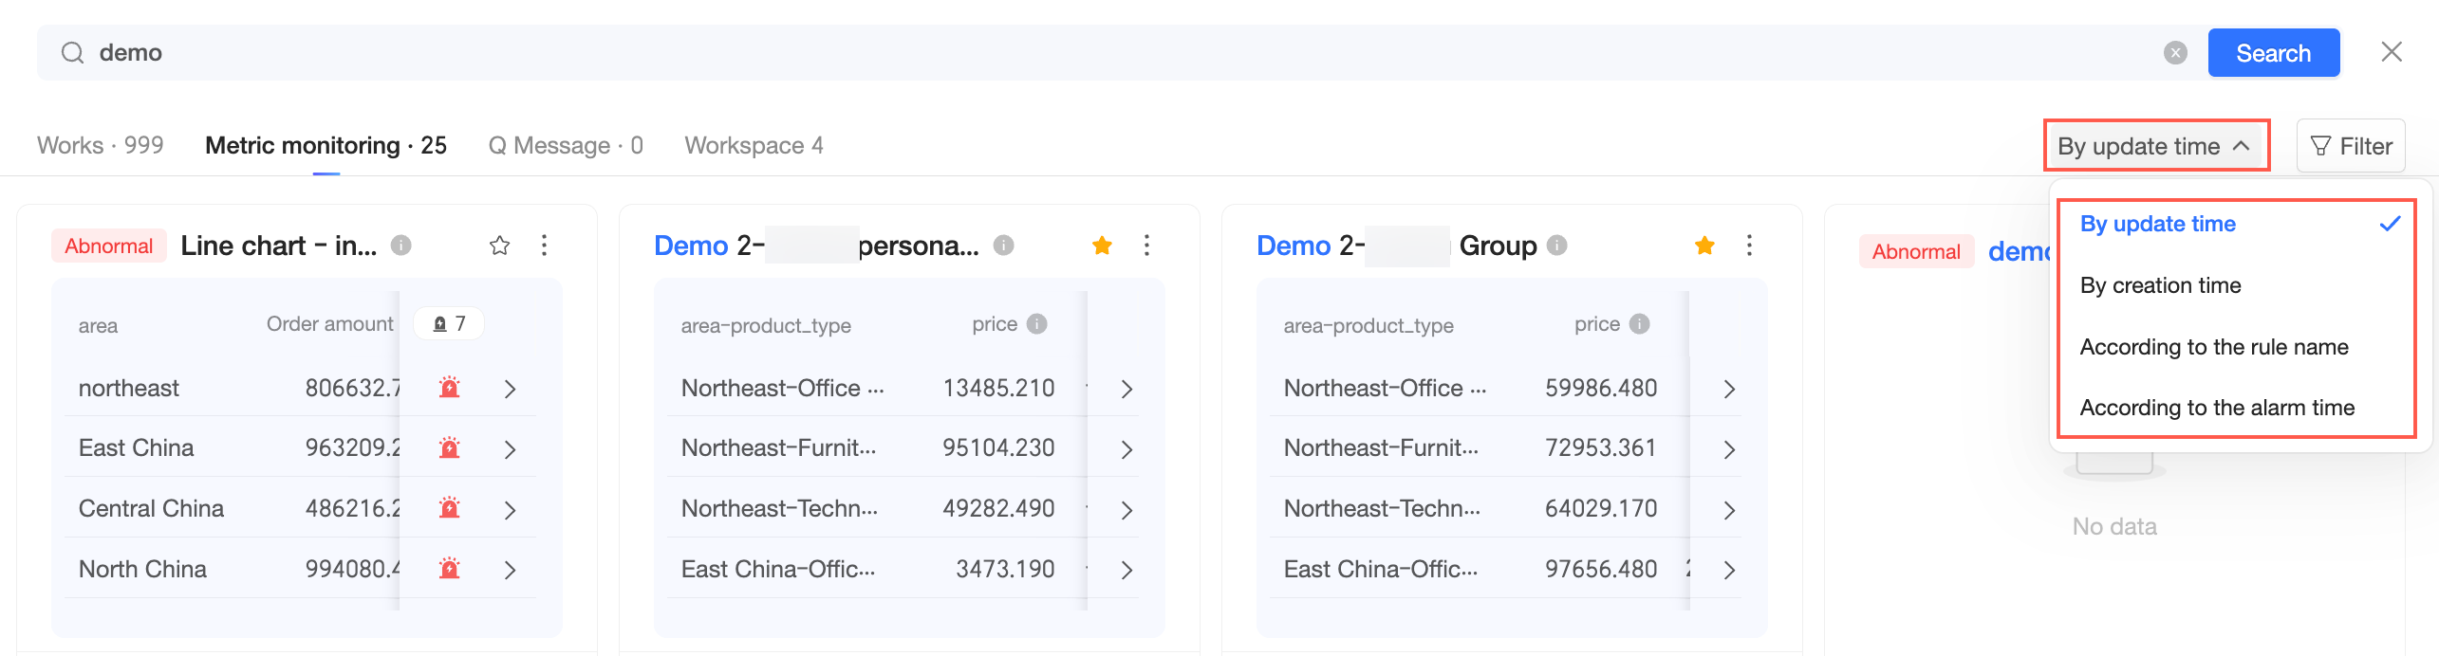Go to the Workspace tab
Image resolution: width=2439 pixels, height=656 pixels.
tap(754, 145)
